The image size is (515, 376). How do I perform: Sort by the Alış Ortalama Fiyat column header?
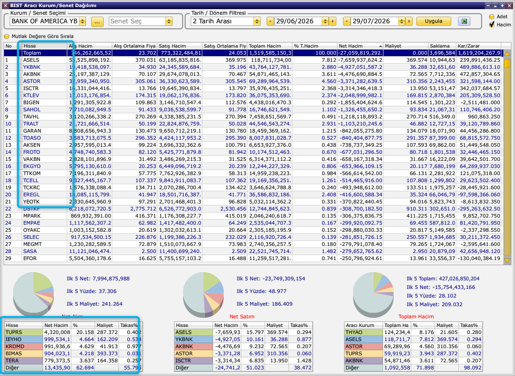pyautogui.click(x=134, y=46)
